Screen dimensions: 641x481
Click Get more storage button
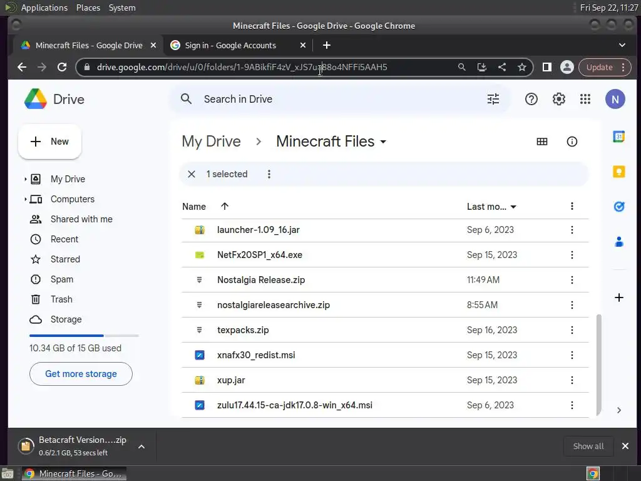81,374
